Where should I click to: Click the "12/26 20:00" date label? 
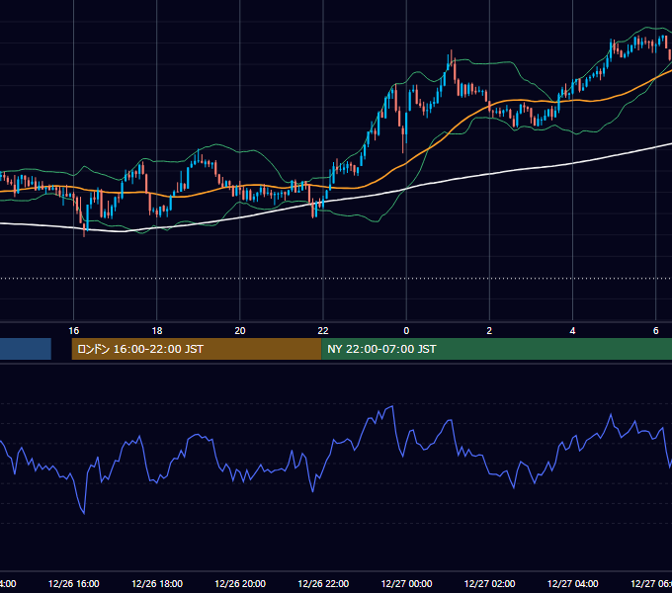coord(240,584)
